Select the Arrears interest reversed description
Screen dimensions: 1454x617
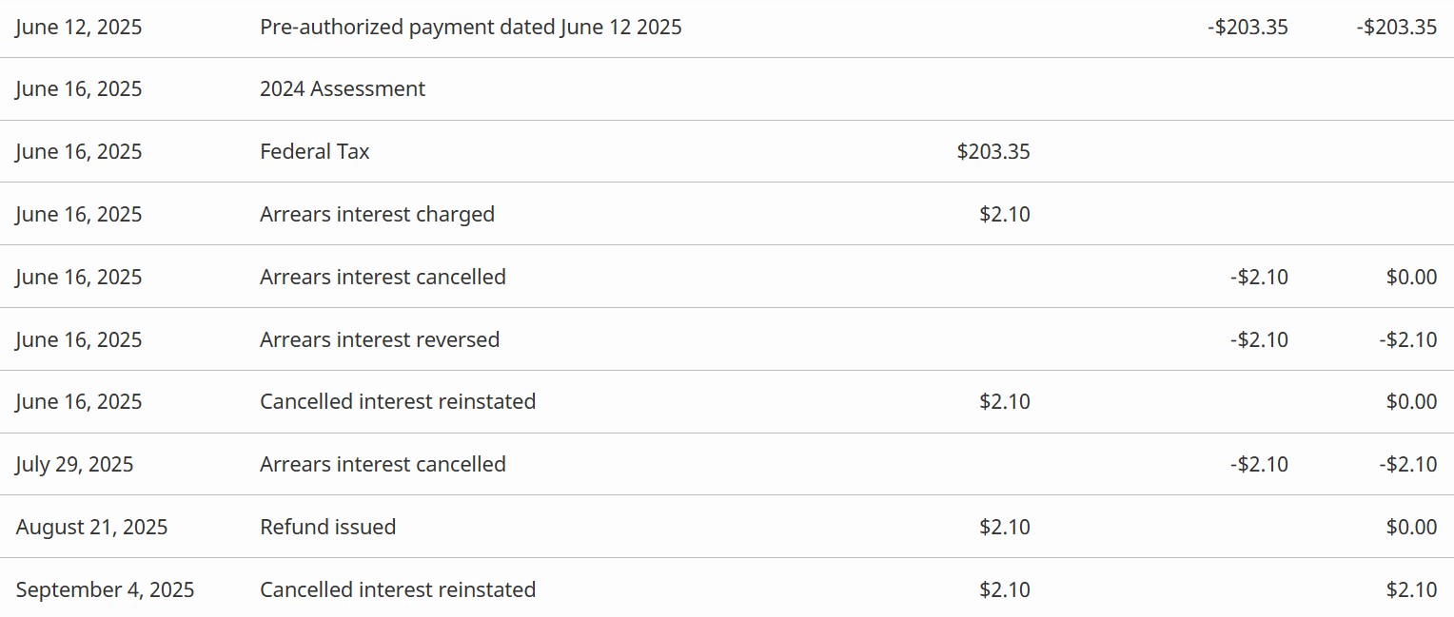pyautogui.click(x=380, y=340)
